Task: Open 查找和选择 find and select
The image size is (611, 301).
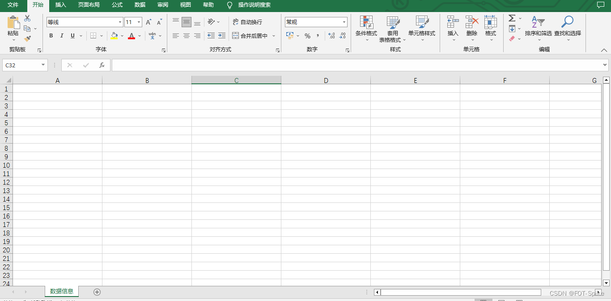Action: pos(568,29)
